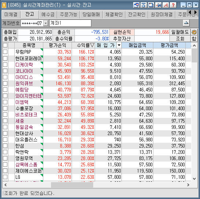Click the pin window icon in title bar

point(159,5)
